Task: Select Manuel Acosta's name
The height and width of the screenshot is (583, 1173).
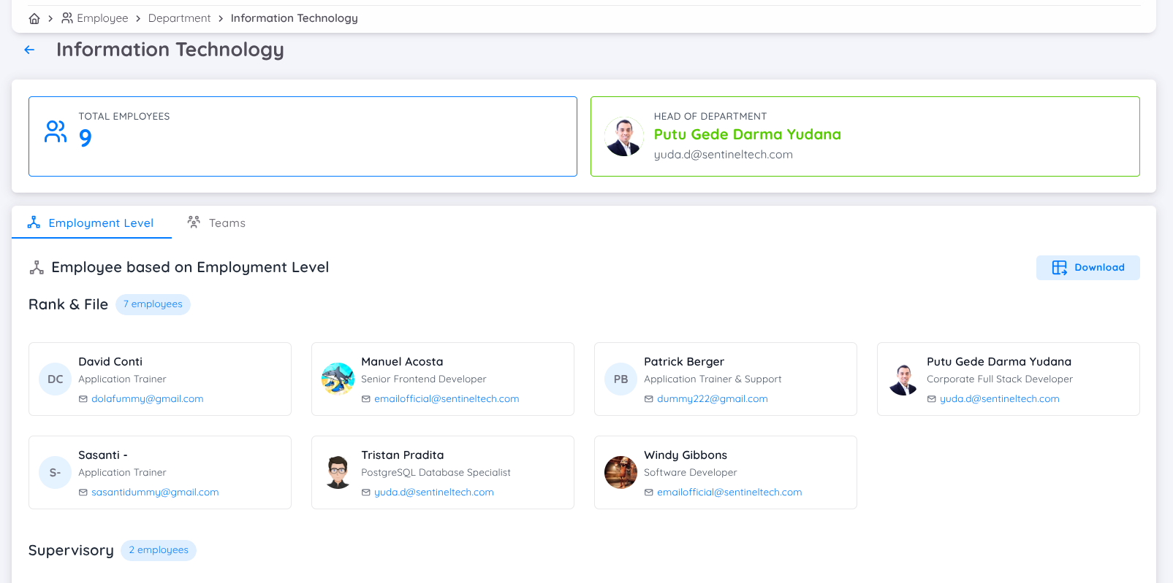Action: point(402,362)
